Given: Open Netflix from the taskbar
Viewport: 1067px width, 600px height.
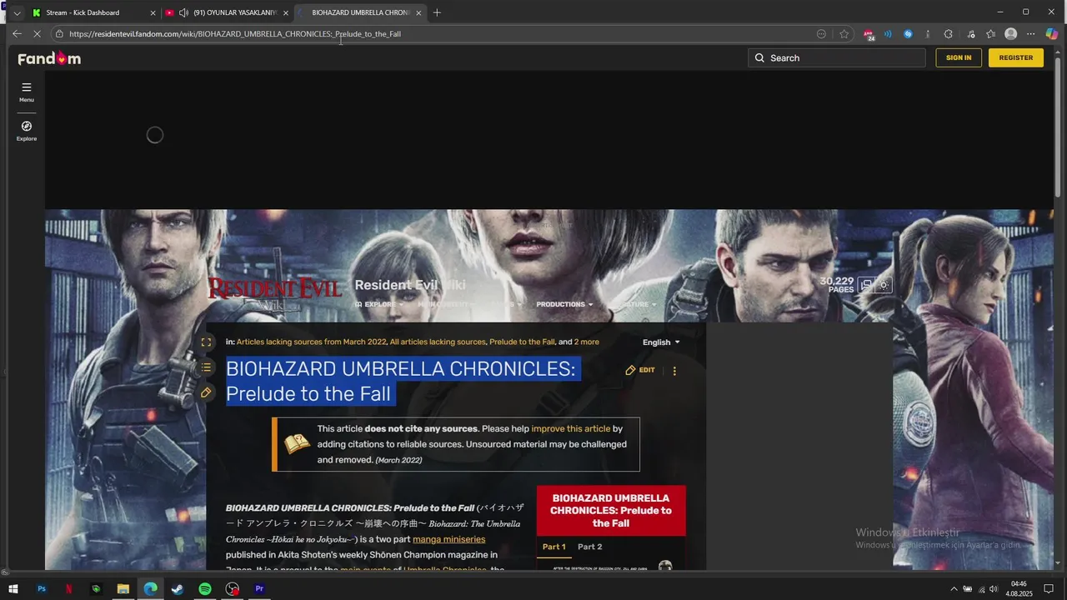Looking at the screenshot, I should tap(69, 589).
